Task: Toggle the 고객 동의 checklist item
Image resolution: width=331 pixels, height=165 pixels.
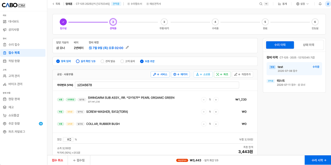Action: (x=128, y=61)
